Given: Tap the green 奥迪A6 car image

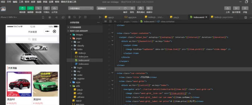Looking at the screenshot, I should [x=45, y=84].
